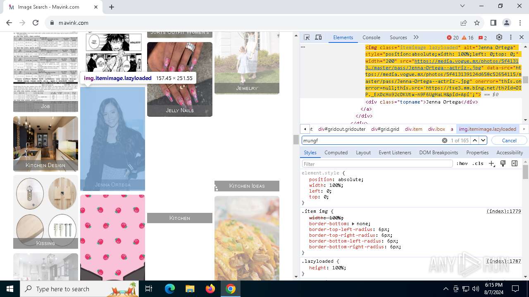529x297 pixels.
Task: Switch to the Sources tab
Action: (398, 37)
